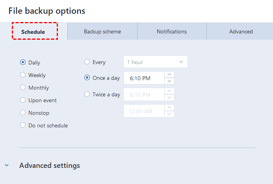273x184 pixels.
Task: Enable Nonstop backup scheduling
Action: pos(23,113)
